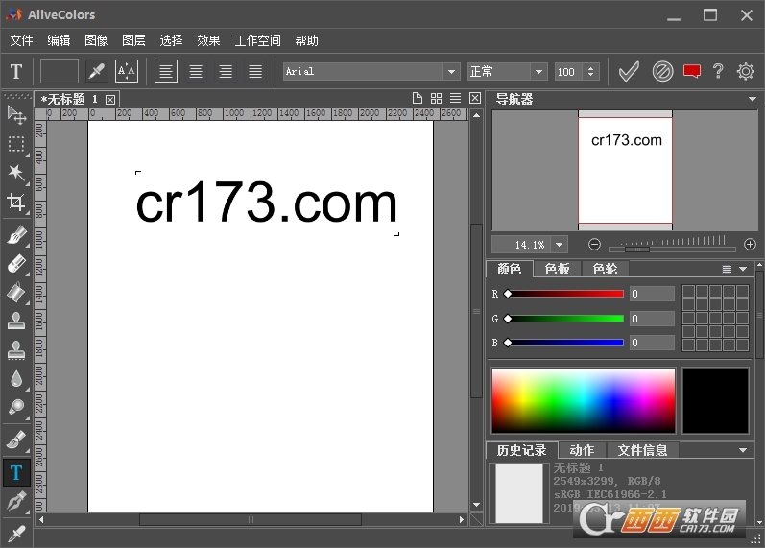Image resolution: width=765 pixels, height=548 pixels.
Task: Select the Crop tool
Action: [16, 202]
